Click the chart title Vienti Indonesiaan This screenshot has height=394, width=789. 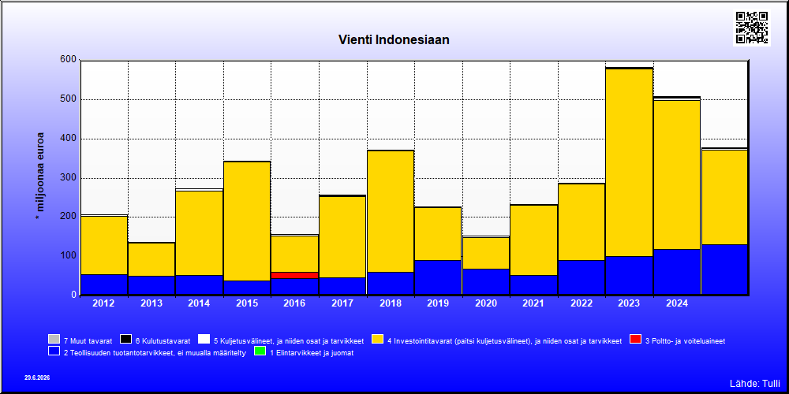(x=394, y=39)
